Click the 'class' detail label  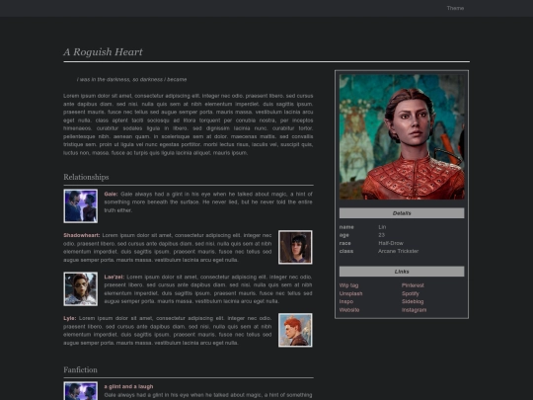click(346, 251)
